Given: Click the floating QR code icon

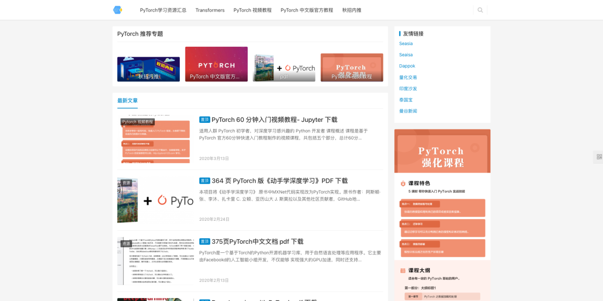Looking at the screenshot, I should coord(598,157).
